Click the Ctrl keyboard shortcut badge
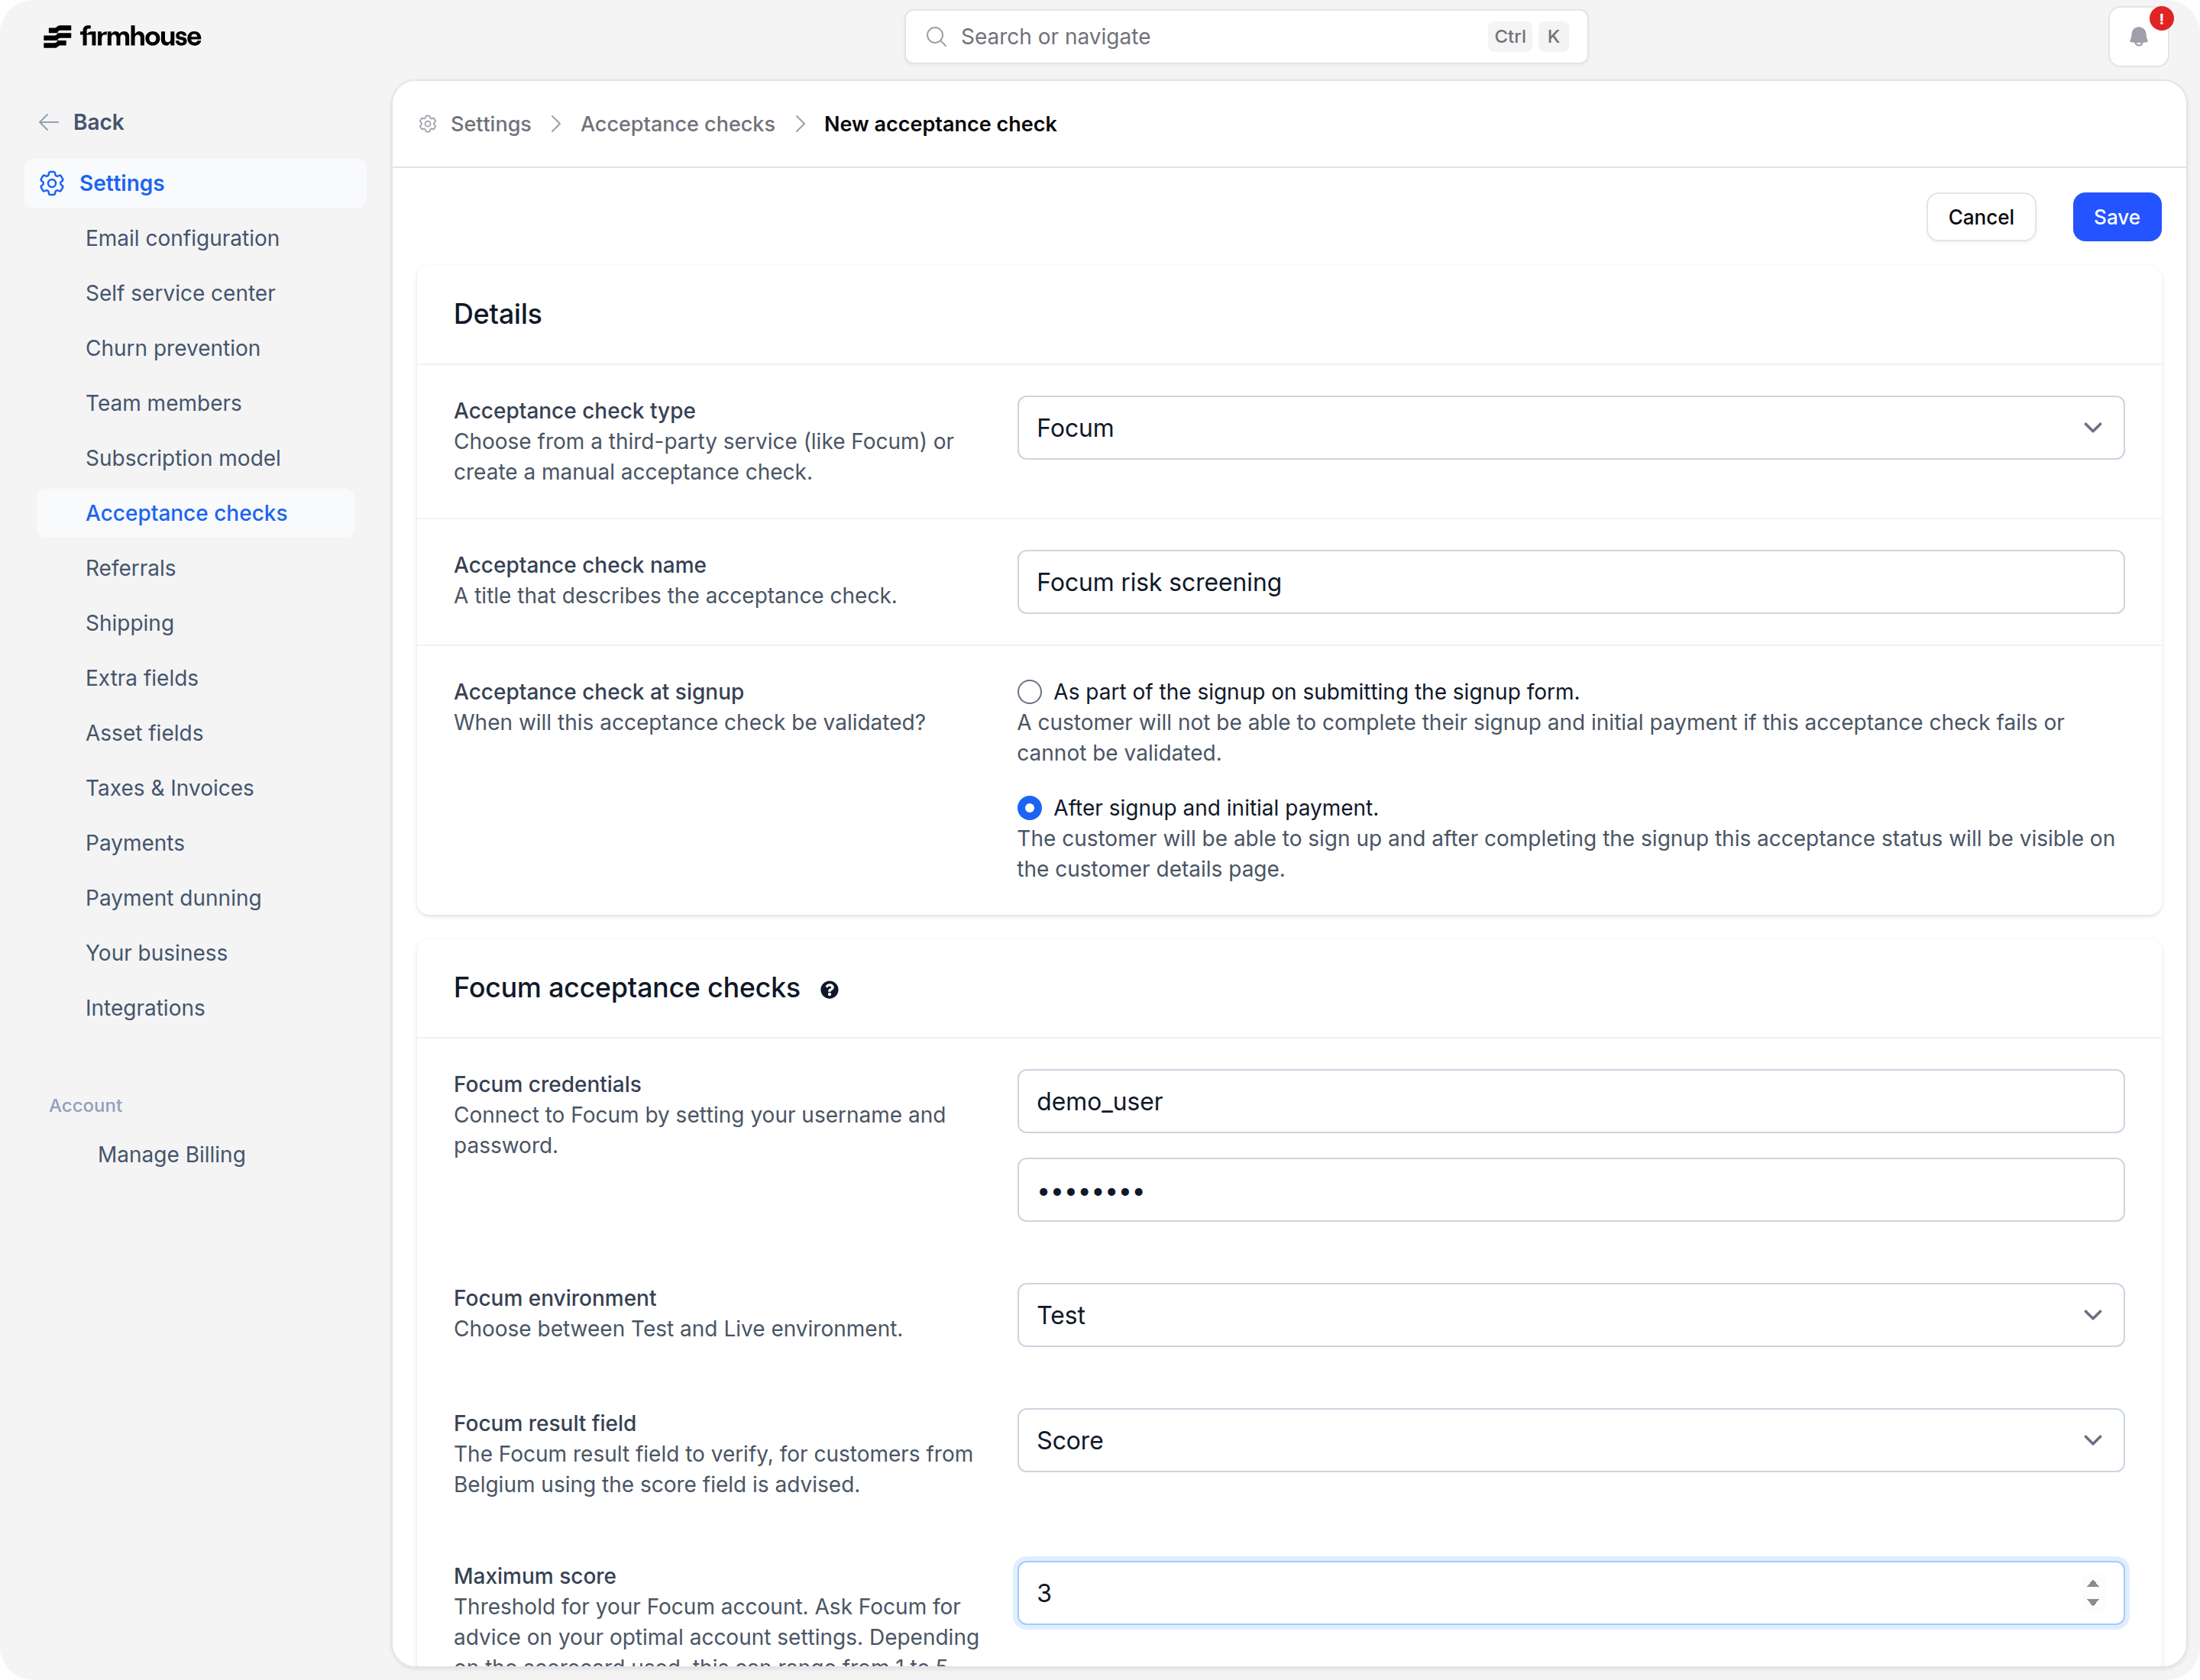This screenshot has width=2200, height=1680. [x=1509, y=37]
